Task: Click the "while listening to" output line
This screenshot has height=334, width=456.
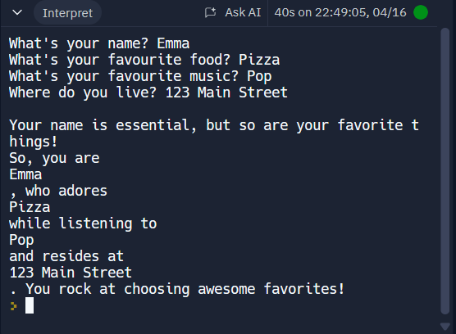Action: (83, 223)
